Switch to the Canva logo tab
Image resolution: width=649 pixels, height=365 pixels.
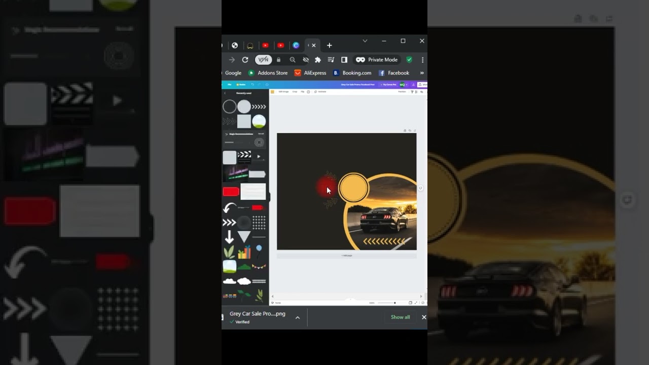pos(296,46)
